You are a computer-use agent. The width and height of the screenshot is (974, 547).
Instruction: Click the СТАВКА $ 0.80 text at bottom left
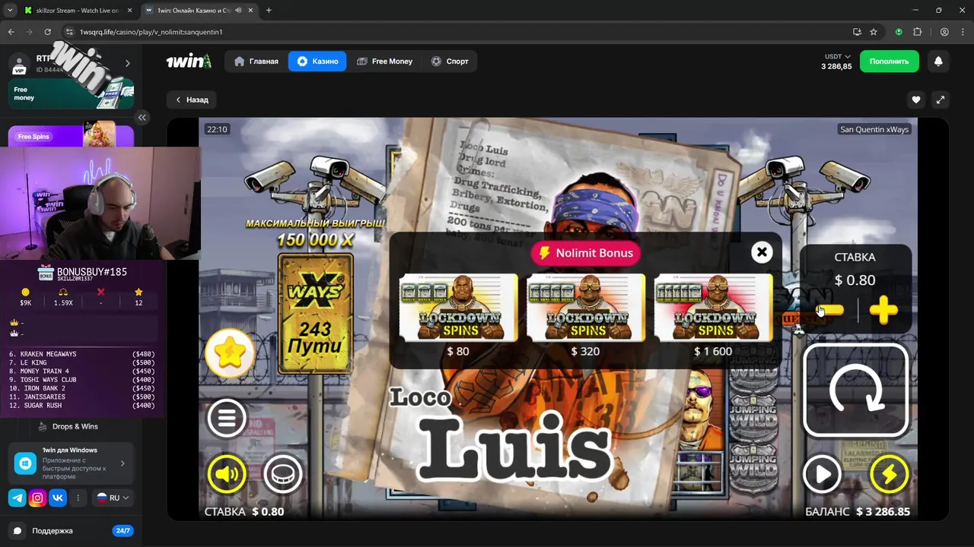pos(244,511)
